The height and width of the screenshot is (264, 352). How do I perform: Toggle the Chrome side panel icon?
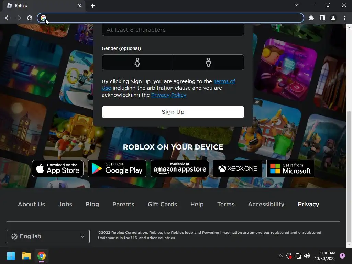click(x=322, y=18)
